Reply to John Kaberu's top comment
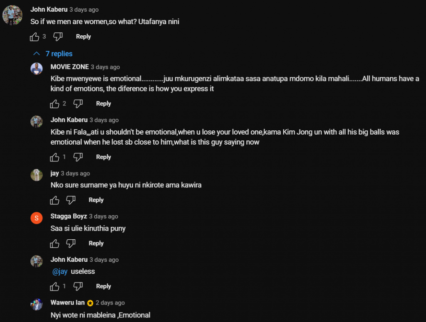Screen dimensions: 426x322 (83, 37)
